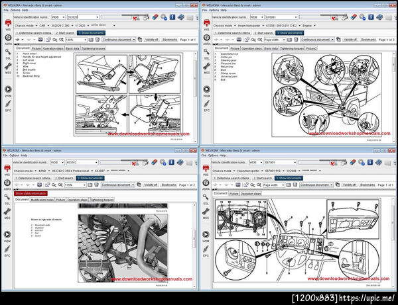Open EPC spark plug icon in the 202029 window
The height and width of the screenshot is (305, 398).
8,104
